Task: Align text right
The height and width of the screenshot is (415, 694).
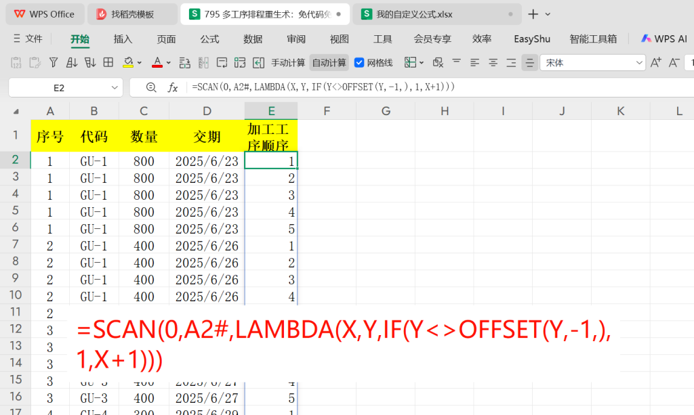Action: [511, 63]
